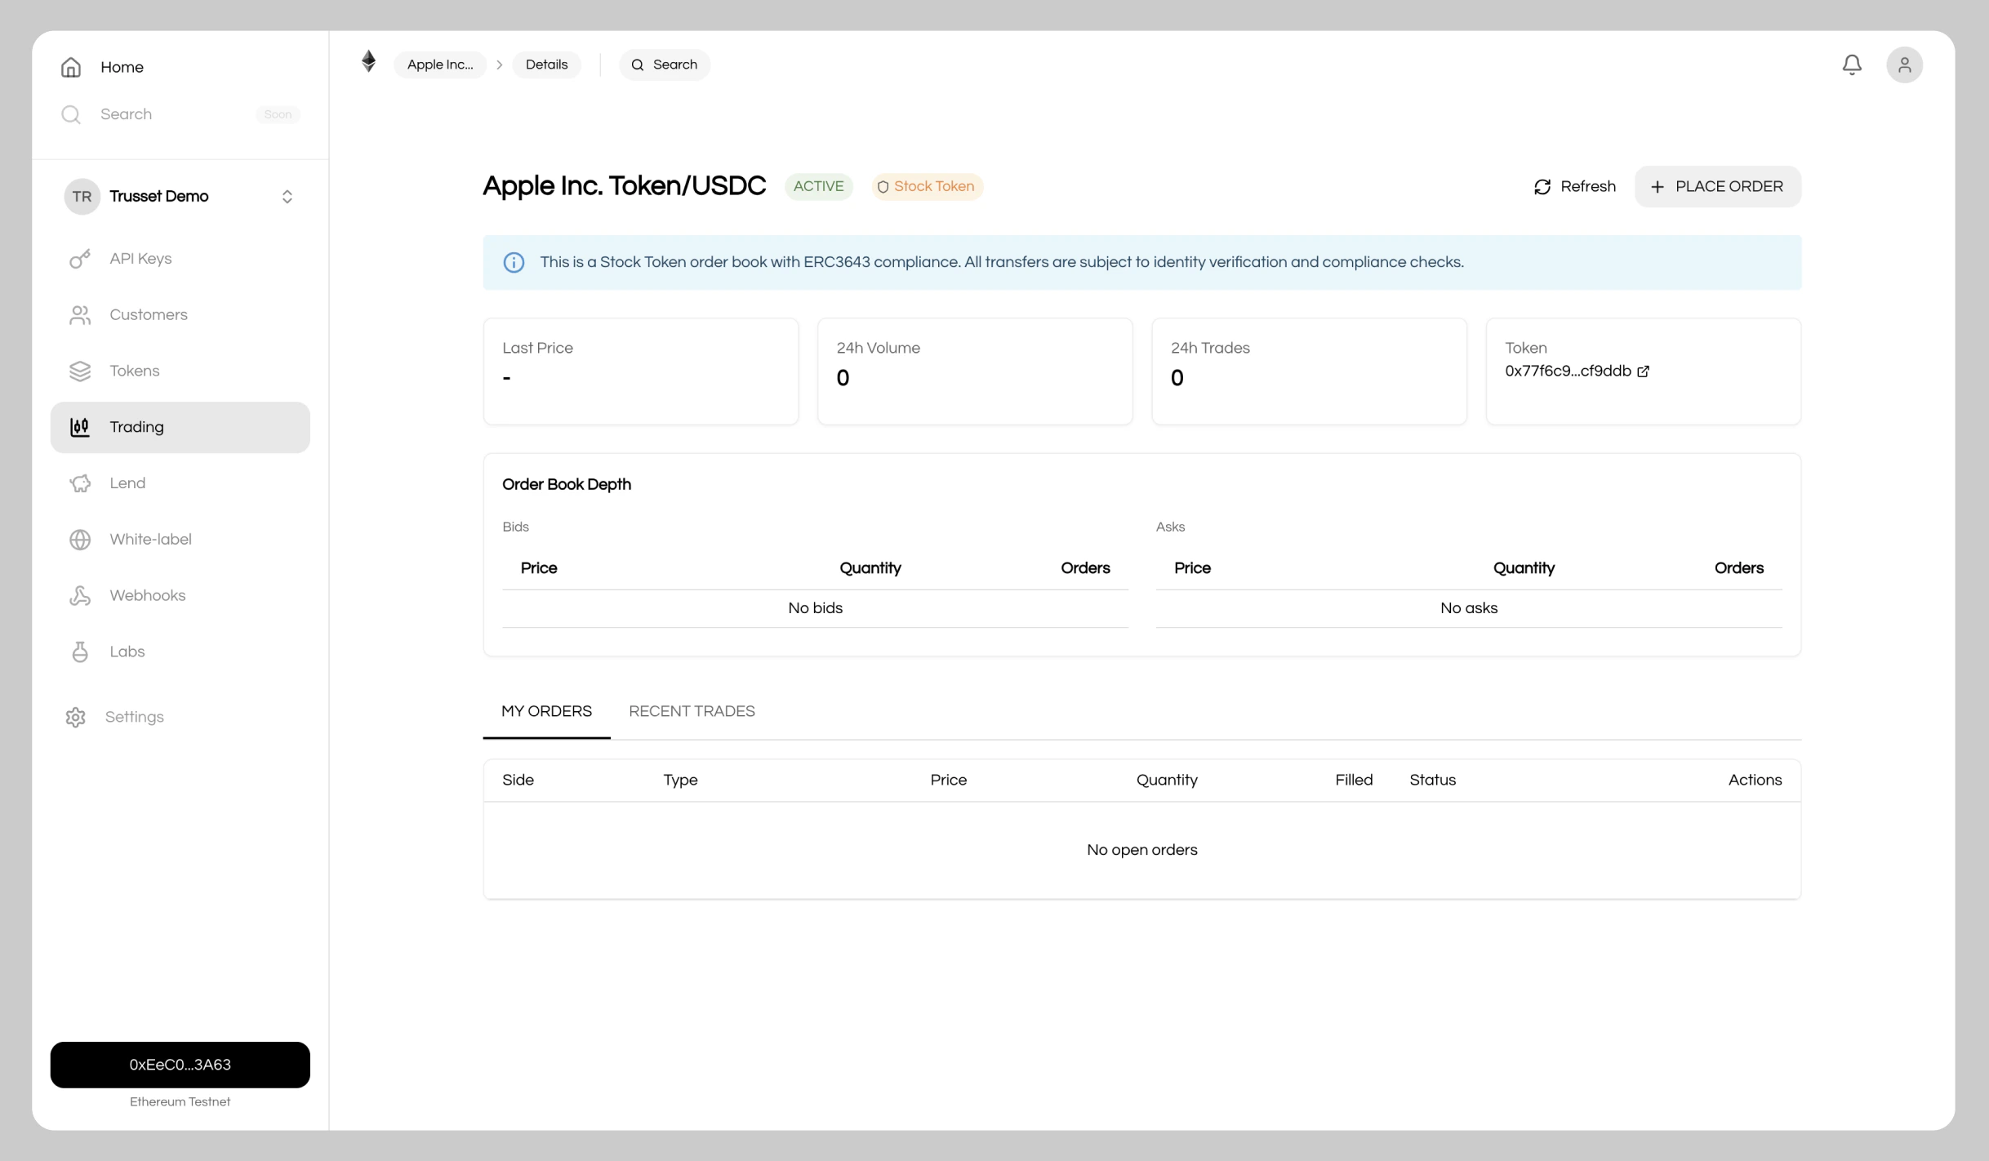
Task: Open the user profile avatar menu
Action: point(1905,64)
